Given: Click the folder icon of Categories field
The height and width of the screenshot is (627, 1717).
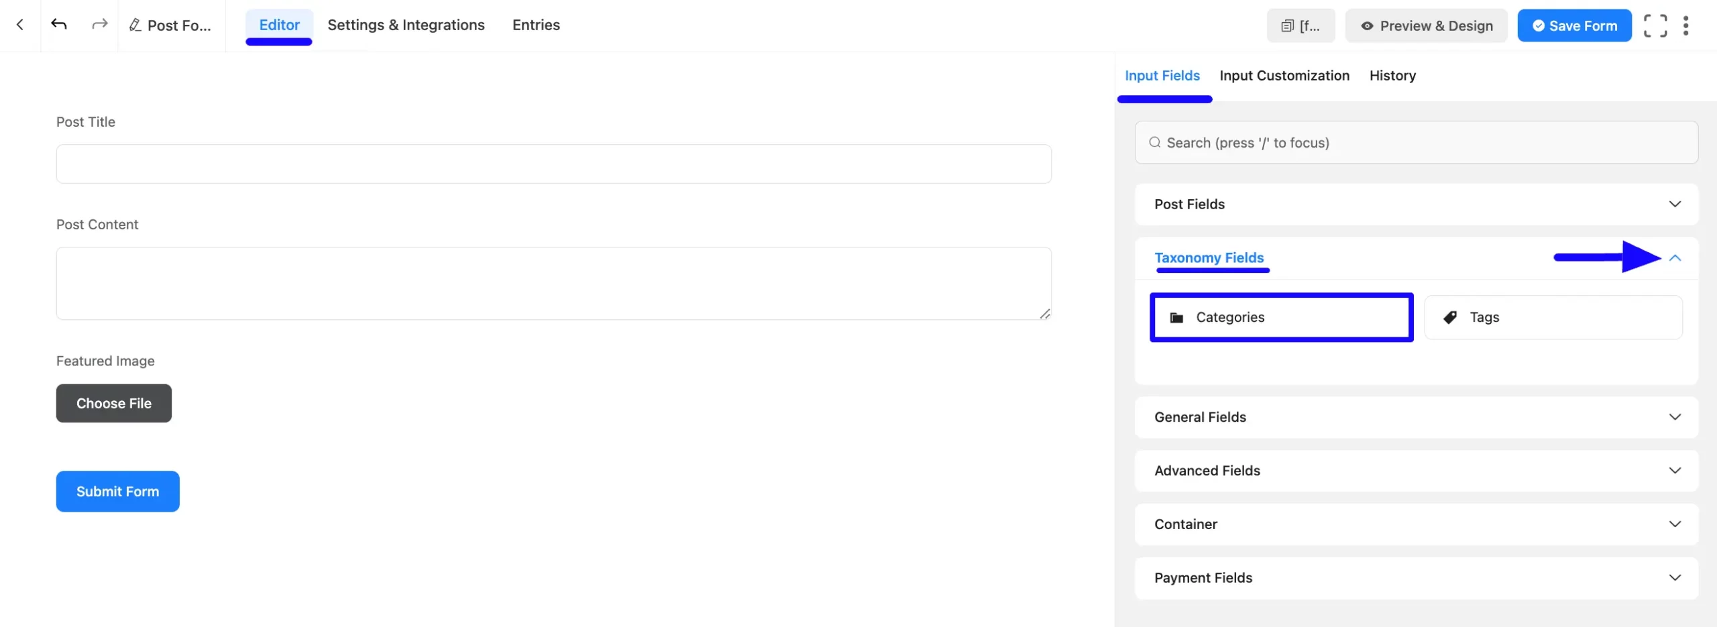Looking at the screenshot, I should (x=1176, y=317).
